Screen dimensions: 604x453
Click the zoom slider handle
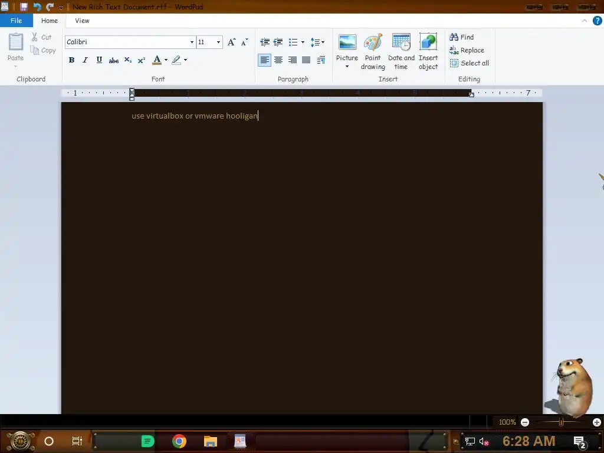click(562, 422)
